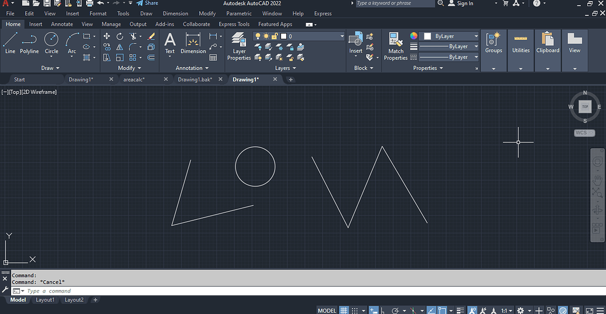Viewport: 606px width, 314px height.
Task: Insert a multiline Text annotation
Action: 170,43
